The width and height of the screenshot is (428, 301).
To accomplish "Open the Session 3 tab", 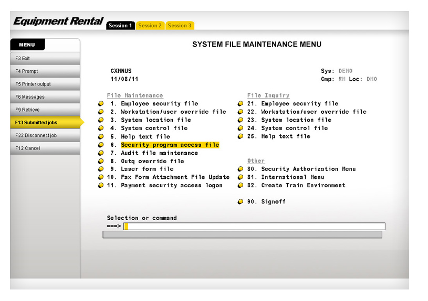I will pyautogui.click(x=180, y=26).
